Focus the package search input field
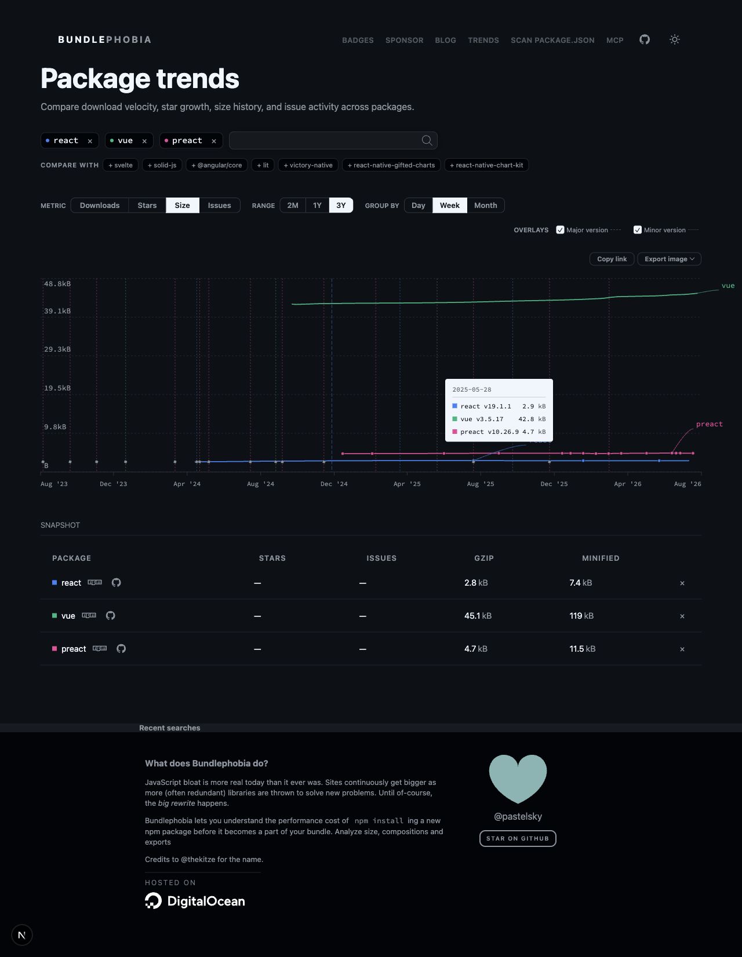This screenshot has width=742, height=957. click(x=333, y=140)
